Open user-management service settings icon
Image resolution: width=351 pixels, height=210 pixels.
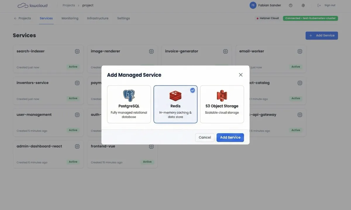coord(77,115)
